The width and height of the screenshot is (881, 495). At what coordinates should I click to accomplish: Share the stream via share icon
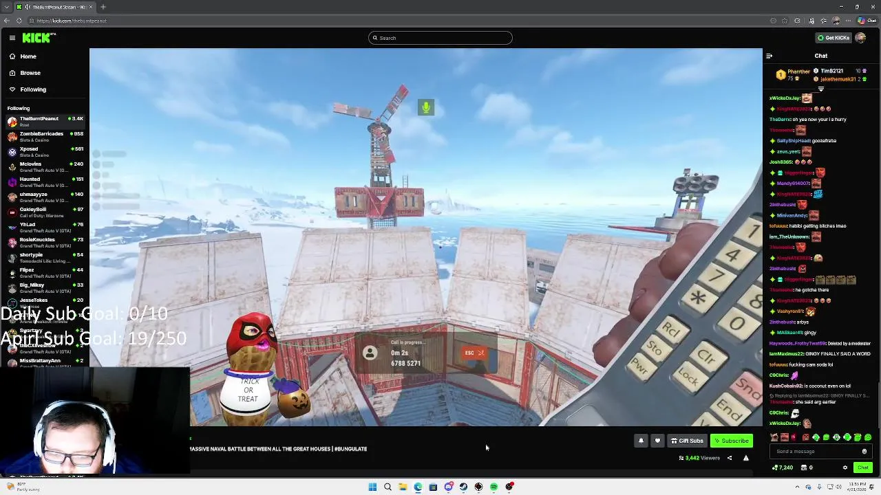pyautogui.click(x=730, y=458)
